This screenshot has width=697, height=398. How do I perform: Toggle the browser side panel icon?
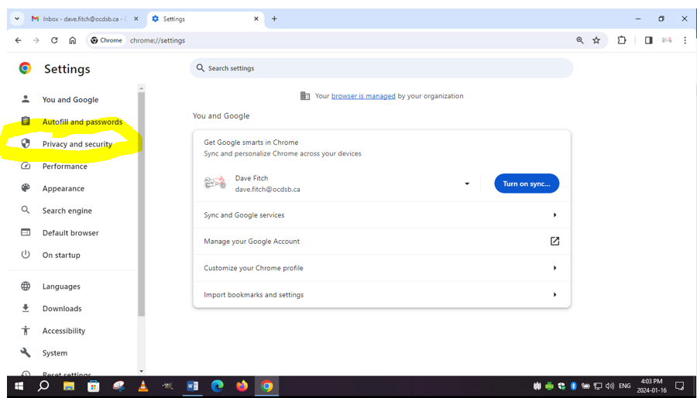pos(648,40)
